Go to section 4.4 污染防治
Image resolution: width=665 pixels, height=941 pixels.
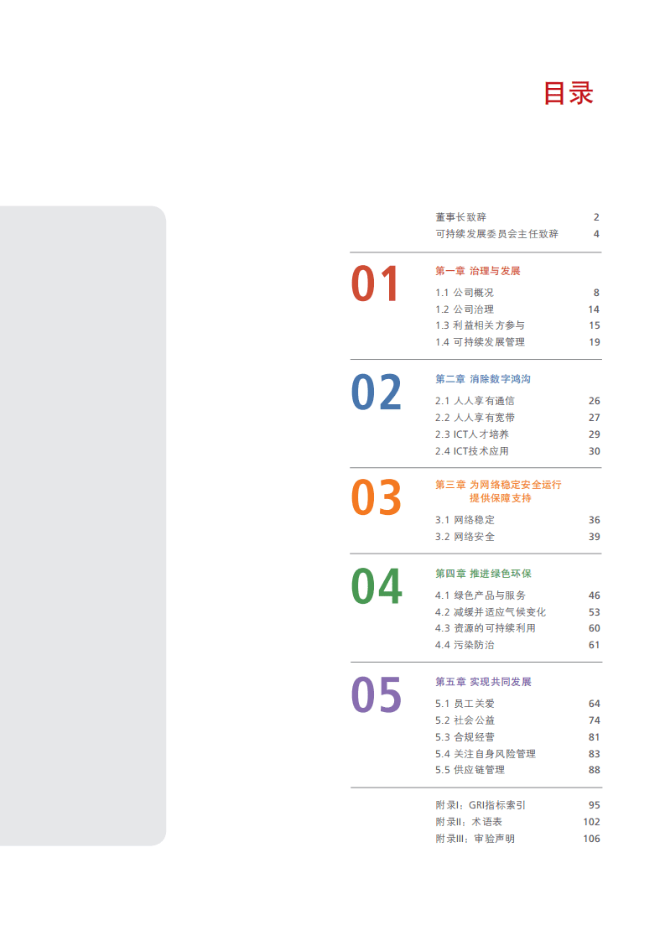[465, 645]
